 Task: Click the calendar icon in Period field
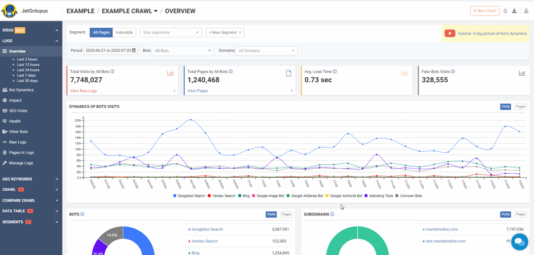click(x=134, y=51)
